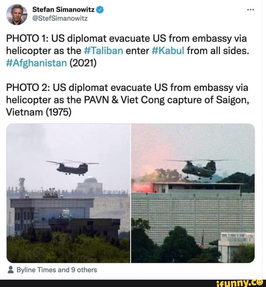The height and width of the screenshot is (287, 266).
Task: Click the ifunny.co watermark logo
Action: pos(240,283)
